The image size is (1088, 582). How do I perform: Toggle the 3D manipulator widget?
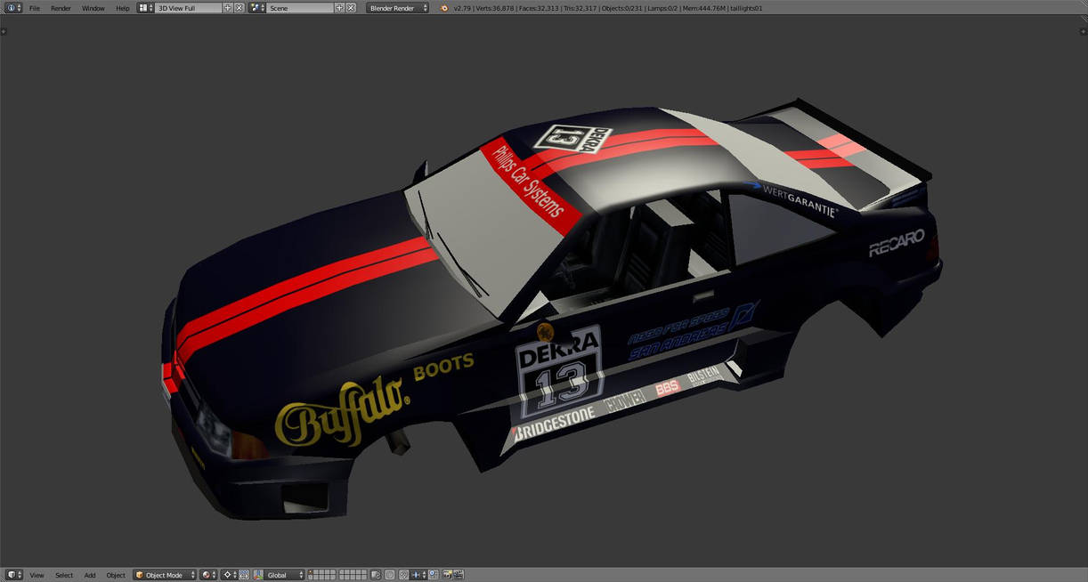tap(258, 575)
